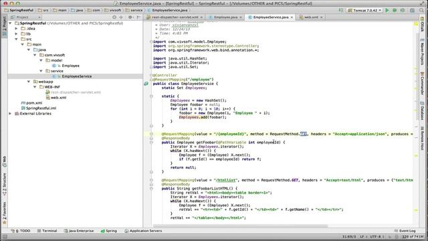The width and height of the screenshot is (428, 241).
Task: Collapse the com.vivsoft package
Action: pyautogui.click(x=35, y=55)
